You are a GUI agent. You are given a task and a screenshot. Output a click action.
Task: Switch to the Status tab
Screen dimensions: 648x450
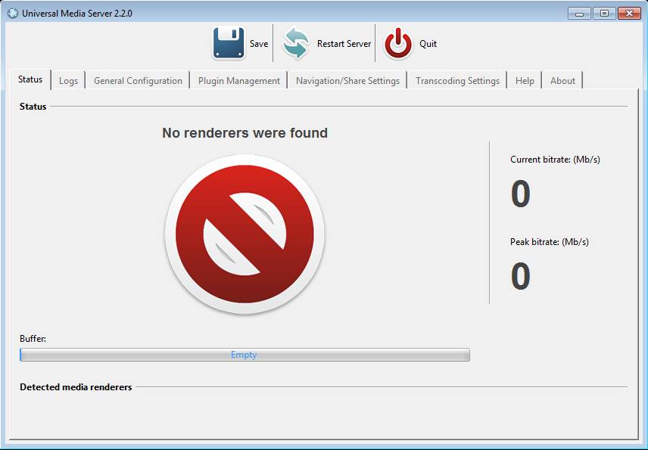point(30,80)
